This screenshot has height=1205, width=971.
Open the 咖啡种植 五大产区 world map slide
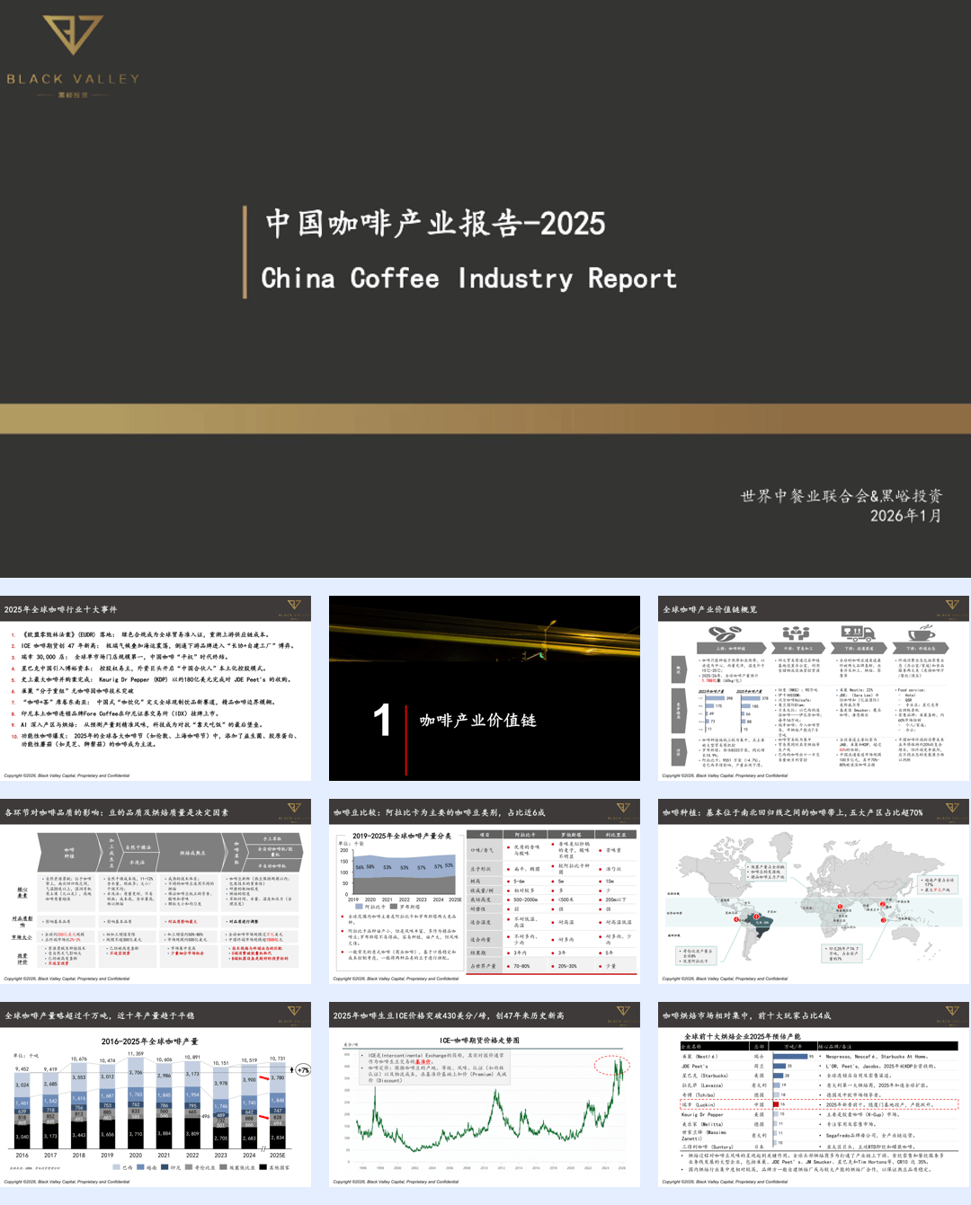coord(814,891)
